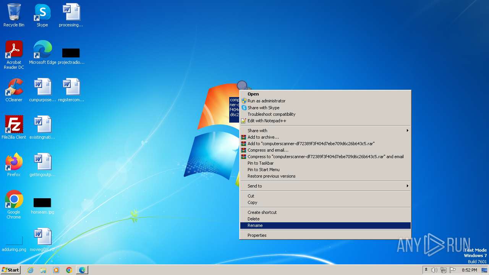This screenshot has height=275, width=489.
Task: Open Edge from the taskbar
Action: 82,270
